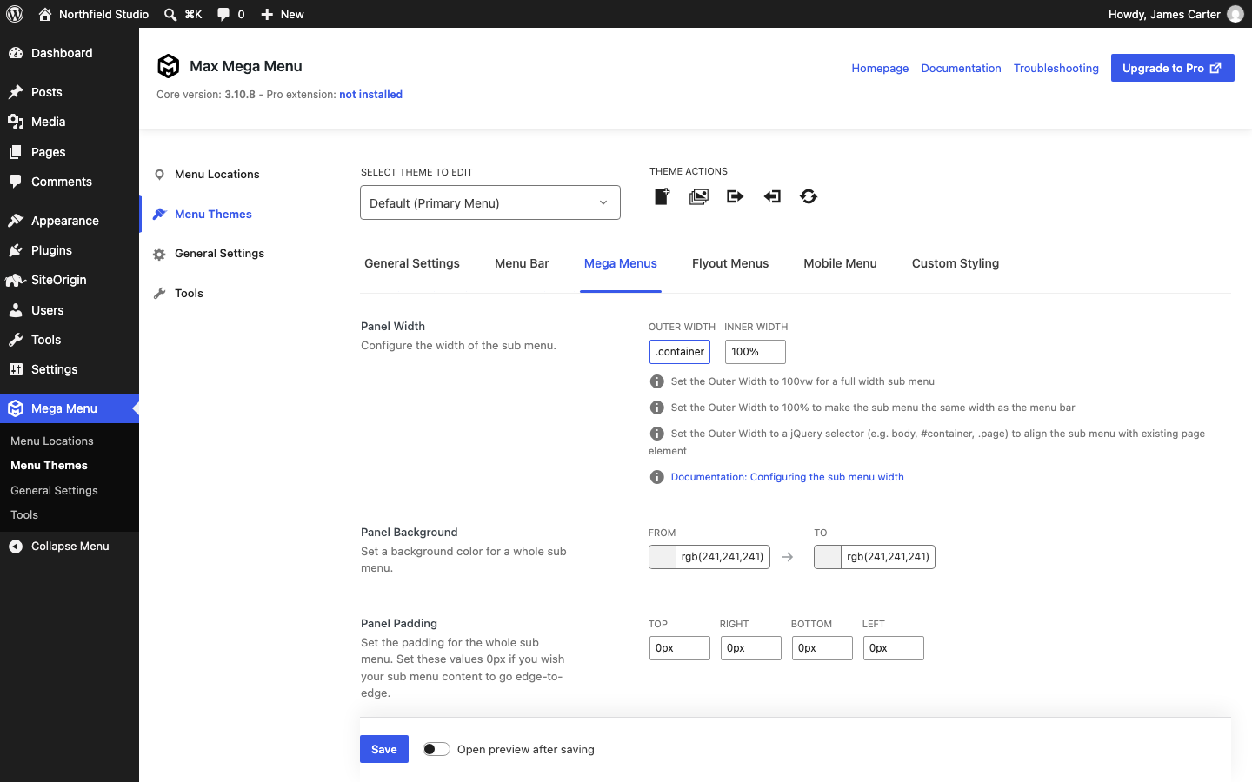Image resolution: width=1252 pixels, height=782 pixels.
Task: Click the reset theme refresh icon
Action: point(809,196)
